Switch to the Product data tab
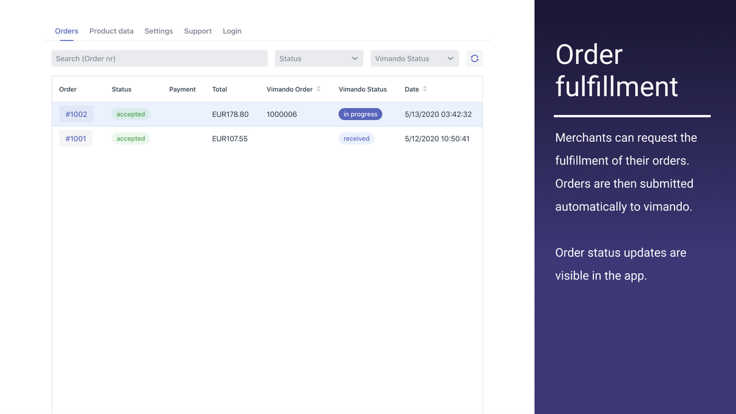 coord(111,31)
